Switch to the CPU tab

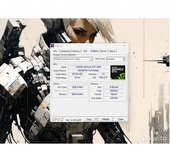coord(55,51)
